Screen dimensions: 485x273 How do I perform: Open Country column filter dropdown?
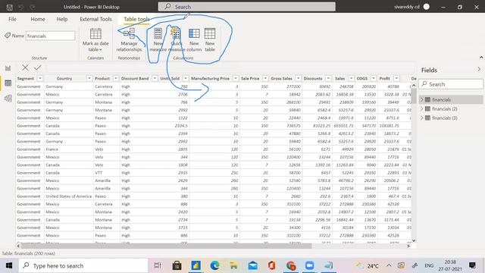click(89, 79)
